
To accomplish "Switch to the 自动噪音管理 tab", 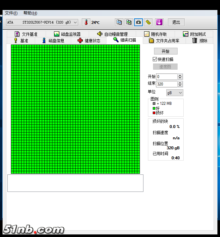I will click(112, 34).
